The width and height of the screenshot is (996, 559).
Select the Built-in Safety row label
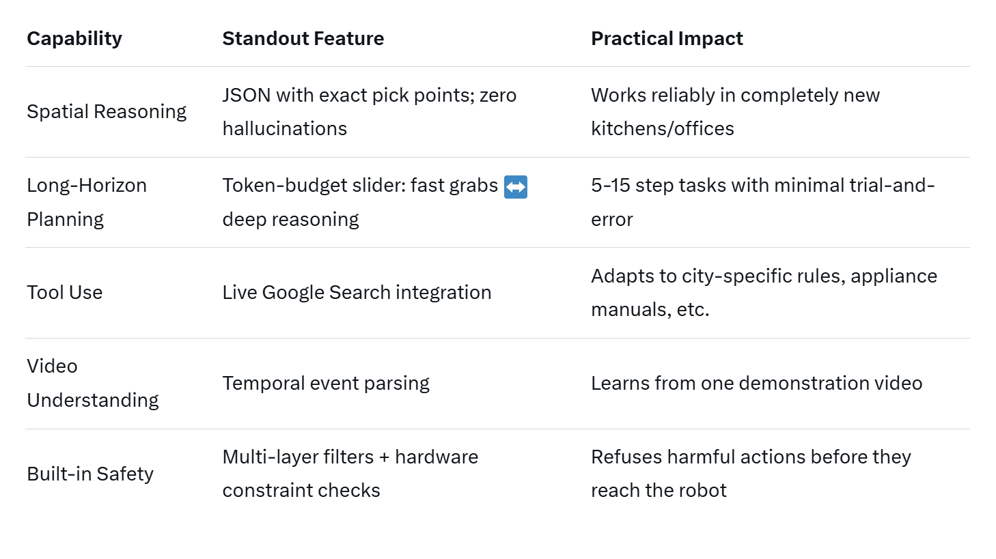pyautogui.click(x=90, y=474)
